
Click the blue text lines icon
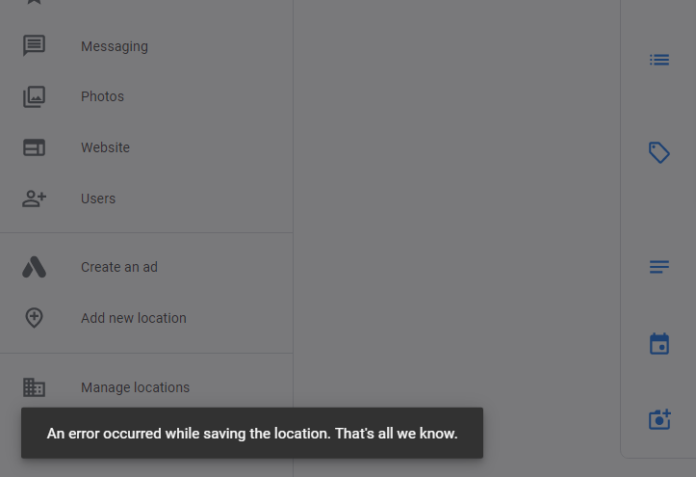tap(659, 267)
